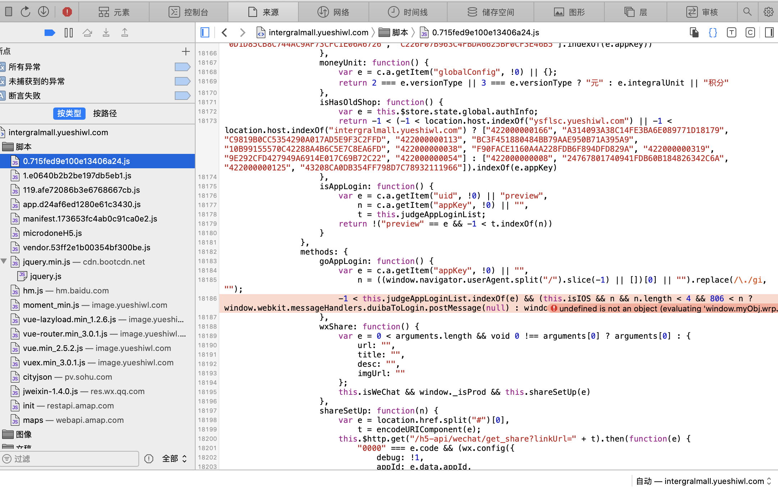The image size is (778, 489).
Task: Click the step into debugger icon
Action: click(x=106, y=33)
